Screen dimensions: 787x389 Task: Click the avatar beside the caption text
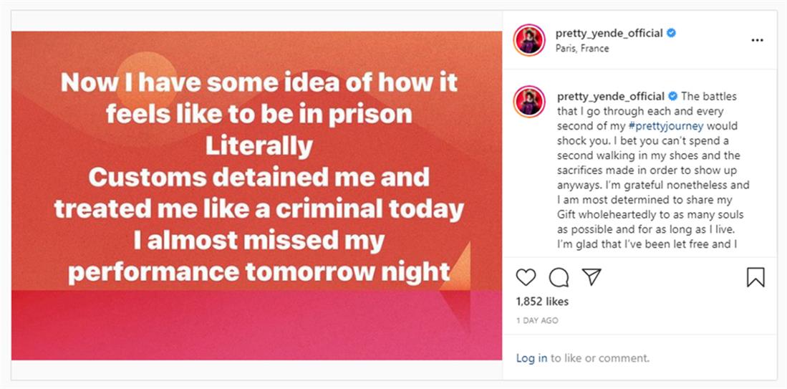click(x=530, y=102)
